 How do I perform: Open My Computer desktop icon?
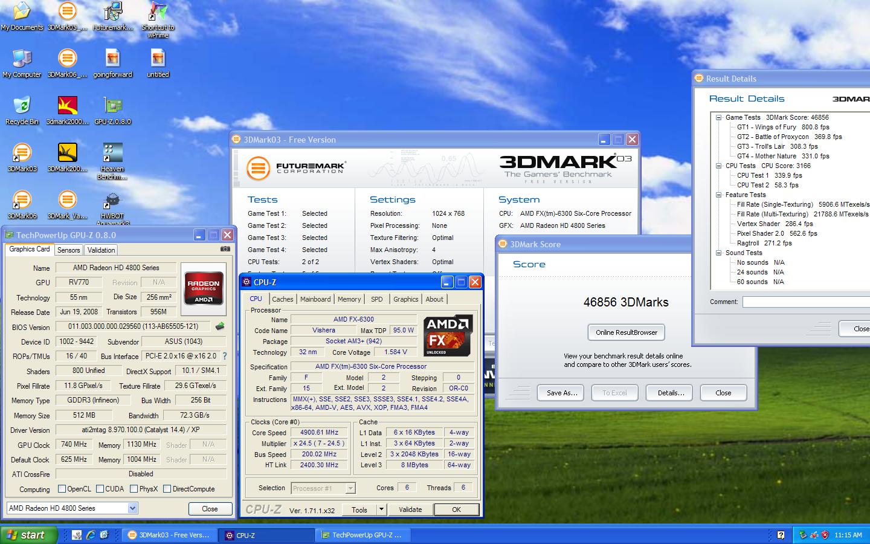pos(22,63)
